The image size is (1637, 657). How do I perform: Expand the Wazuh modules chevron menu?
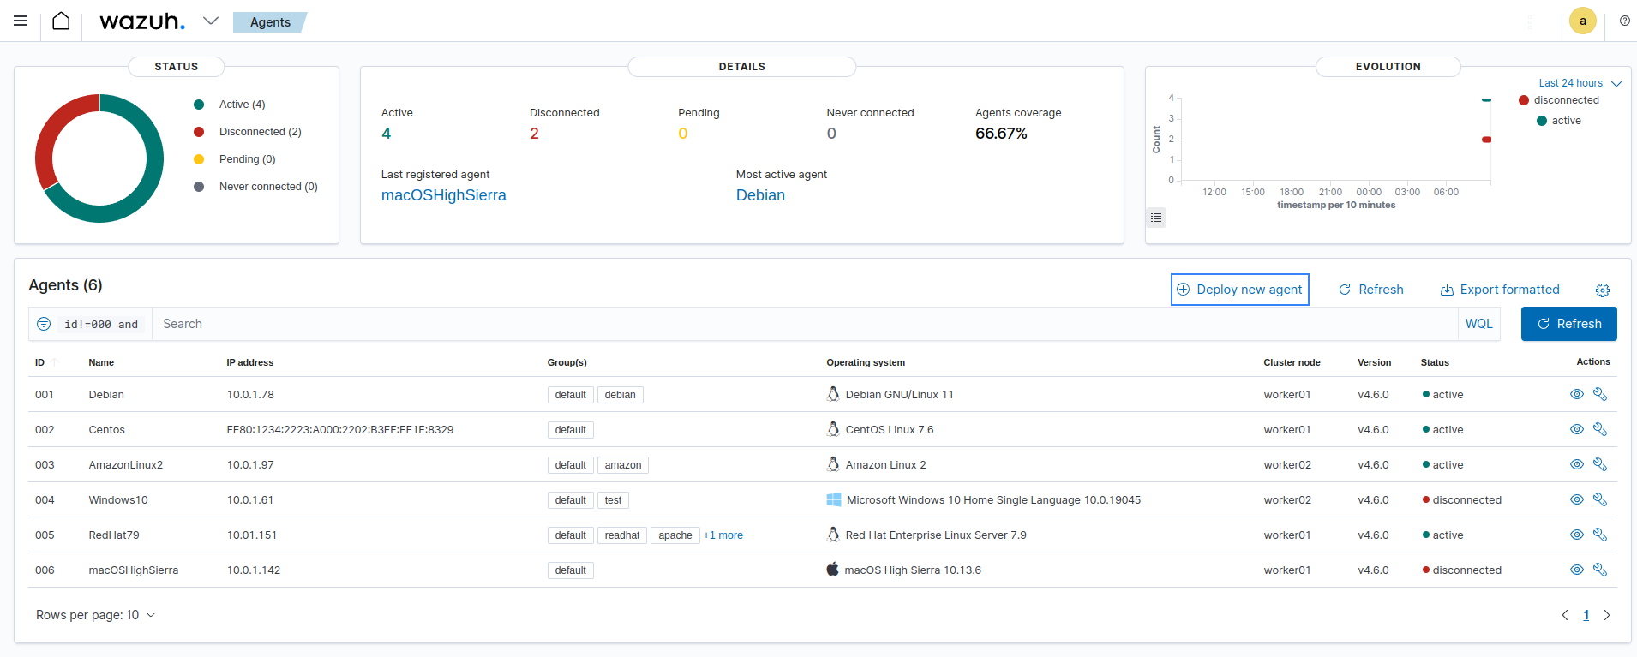[x=211, y=21]
